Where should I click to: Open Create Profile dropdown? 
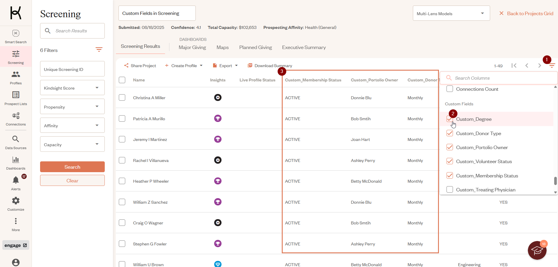tap(184, 66)
